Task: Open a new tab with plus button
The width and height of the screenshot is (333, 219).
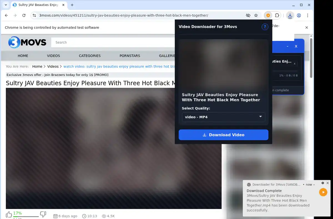Action: pyautogui.click(x=72, y=5)
